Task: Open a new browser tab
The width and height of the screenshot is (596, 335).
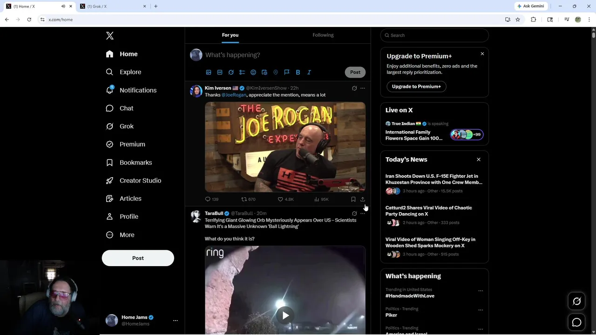Action: 156,7
